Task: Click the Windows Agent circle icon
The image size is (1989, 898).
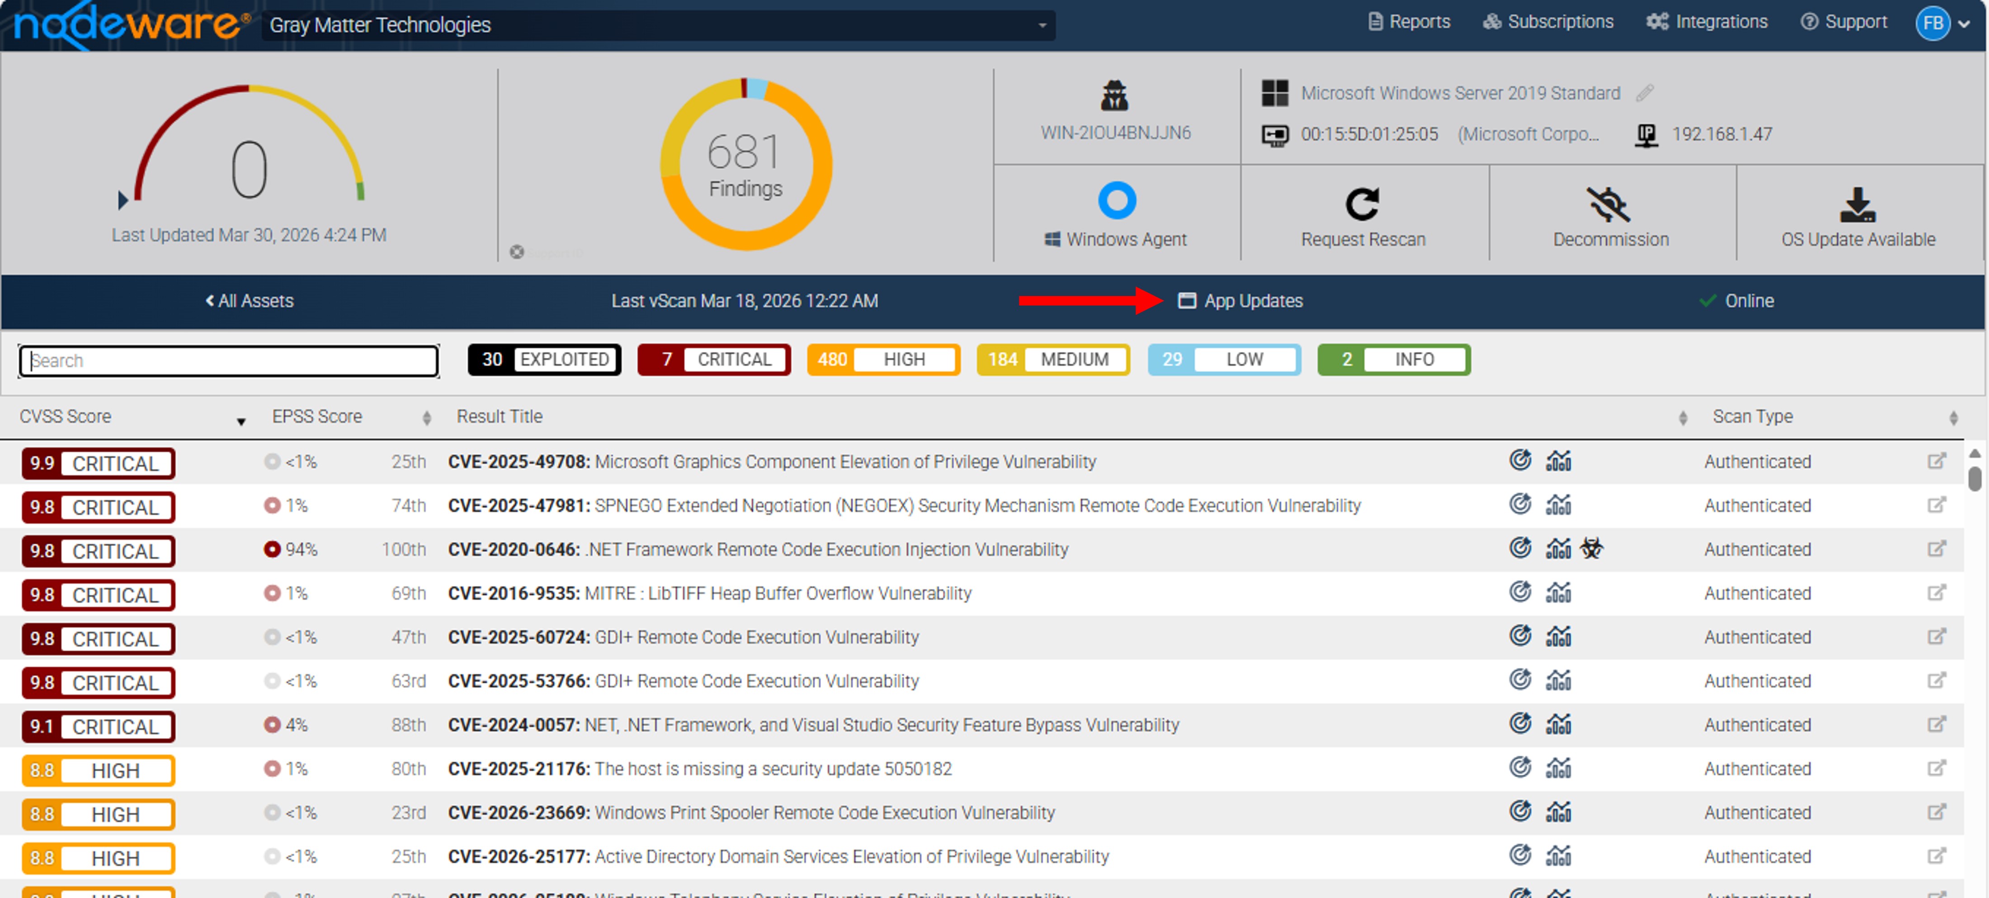Action: [x=1117, y=200]
